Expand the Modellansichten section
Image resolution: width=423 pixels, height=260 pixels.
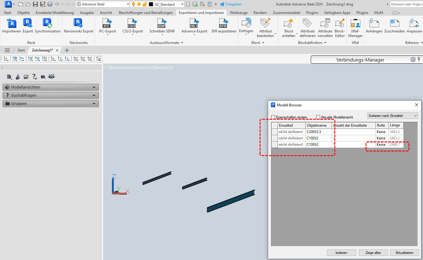click(50, 87)
